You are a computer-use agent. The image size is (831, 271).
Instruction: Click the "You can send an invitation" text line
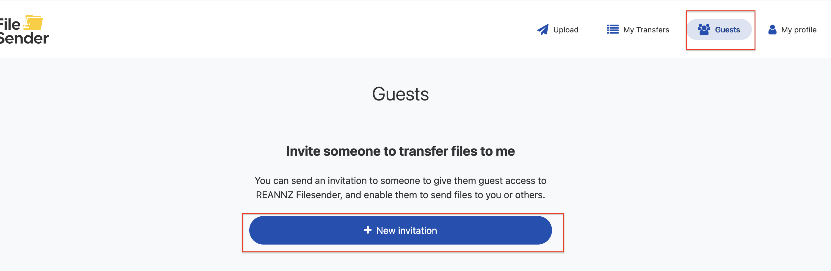400,181
